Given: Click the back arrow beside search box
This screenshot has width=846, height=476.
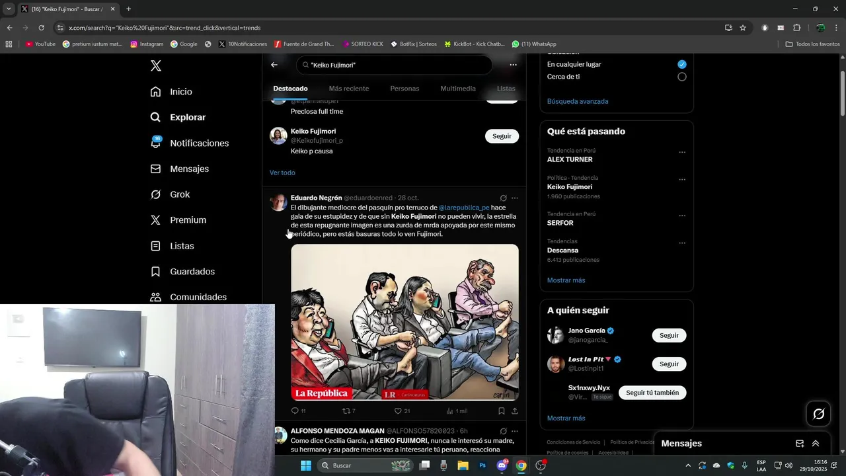Looking at the screenshot, I should 274,65.
